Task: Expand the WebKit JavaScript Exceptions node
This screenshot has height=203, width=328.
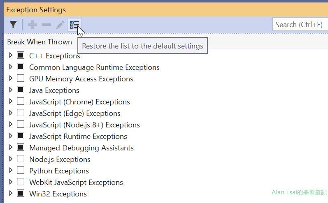Action: [11, 182]
